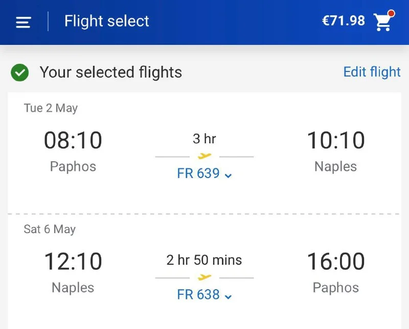Click the Your selected flights heading
409x329 pixels.
pyautogui.click(x=111, y=72)
